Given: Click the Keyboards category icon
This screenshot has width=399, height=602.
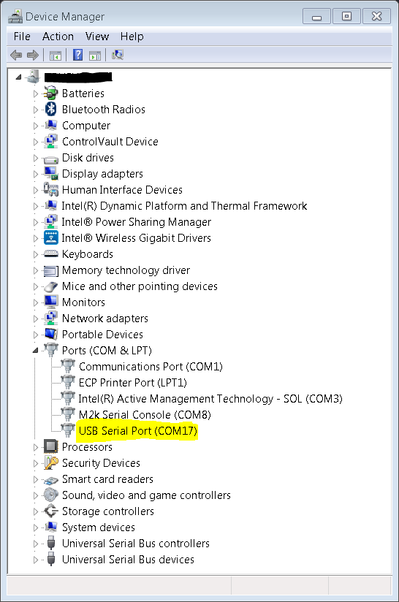Looking at the screenshot, I should click(x=50, y=254).
